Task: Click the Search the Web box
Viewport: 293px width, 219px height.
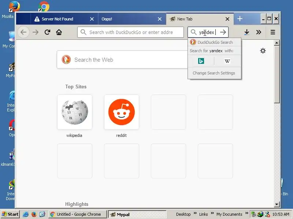Action: [x=122, y=59]
